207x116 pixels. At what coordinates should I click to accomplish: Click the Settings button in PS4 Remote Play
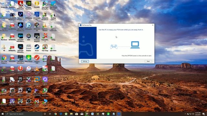[x=85, y=61]
